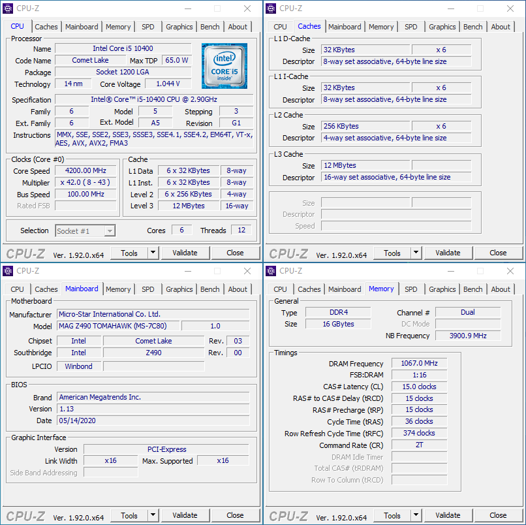Click BIOS Date value 05/14/2020

tap(153, 421)
